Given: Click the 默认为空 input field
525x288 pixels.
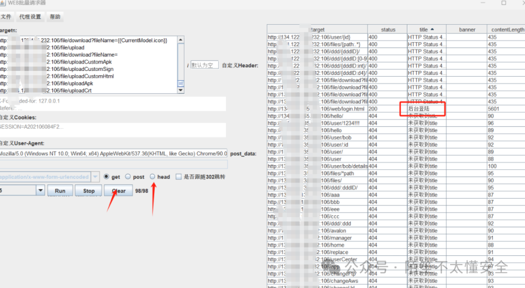Looking at the screenshot, I should pyautogui.click(x=205, y=65).
